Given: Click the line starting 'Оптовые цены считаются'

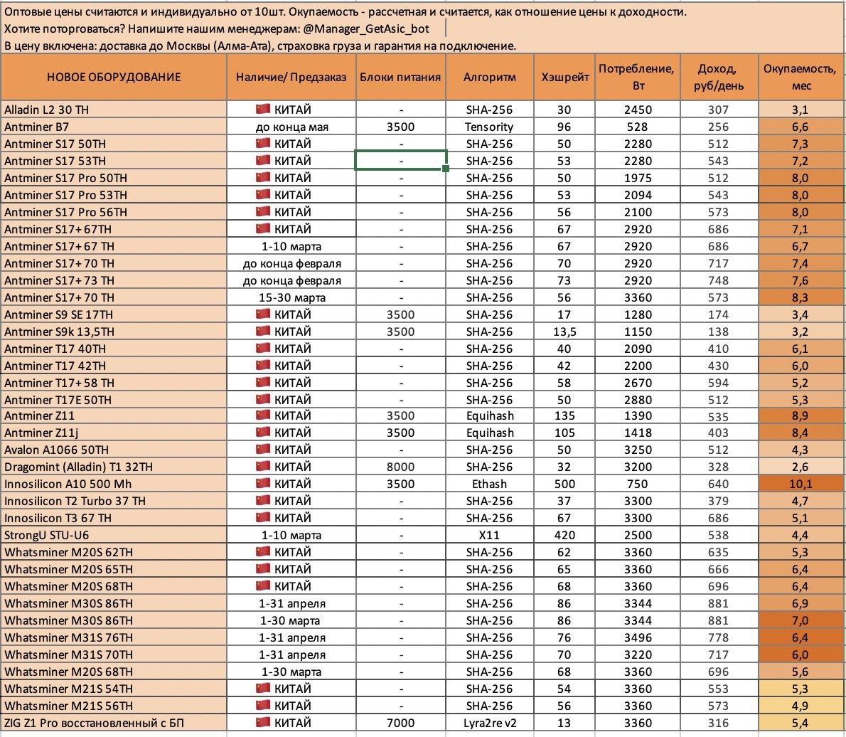Looking at the screenshot, I should pyautogui.click(x=346, y=11).
